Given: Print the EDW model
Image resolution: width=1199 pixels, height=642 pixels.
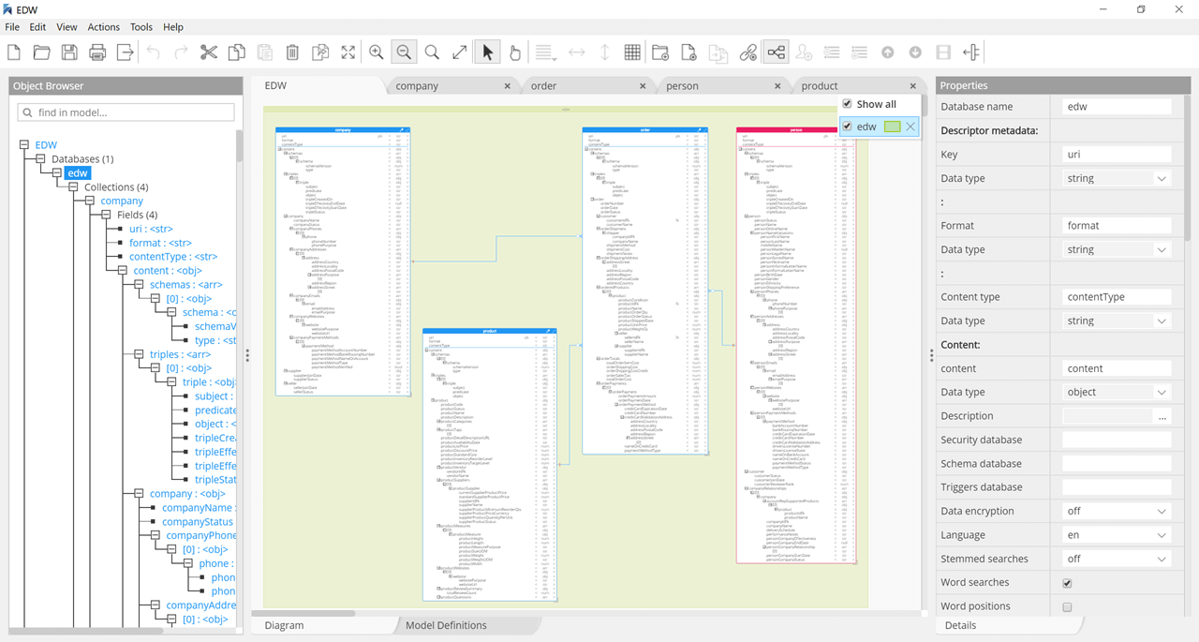Looking at the screenshot, I should 97,52.
